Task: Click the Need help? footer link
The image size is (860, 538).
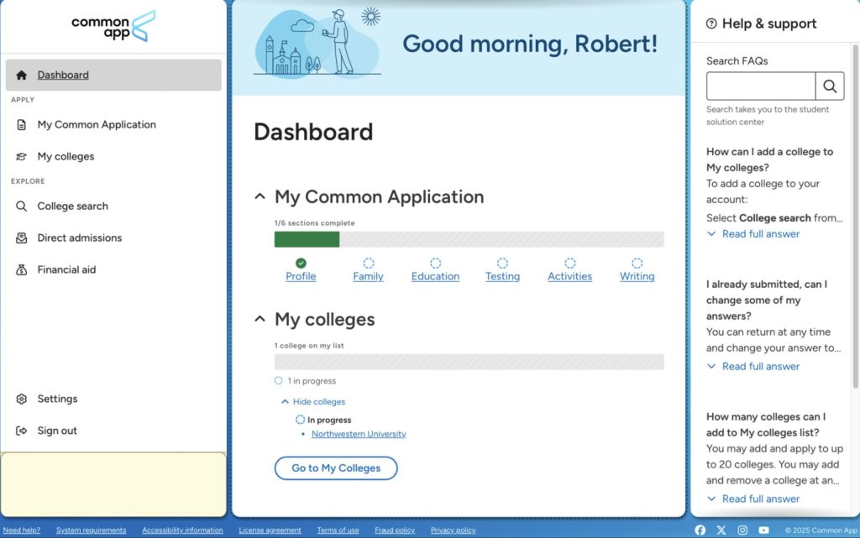Action: [21, 530]
